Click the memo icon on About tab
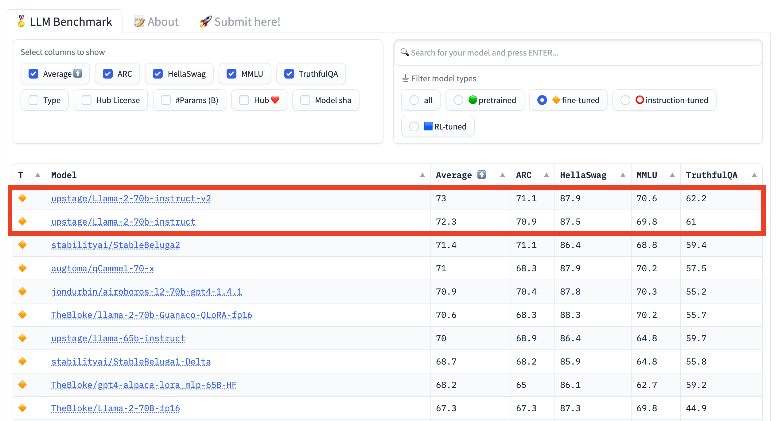Image resolution: width=778 pixels, height=421 pixels. click(x=139, y=21)
